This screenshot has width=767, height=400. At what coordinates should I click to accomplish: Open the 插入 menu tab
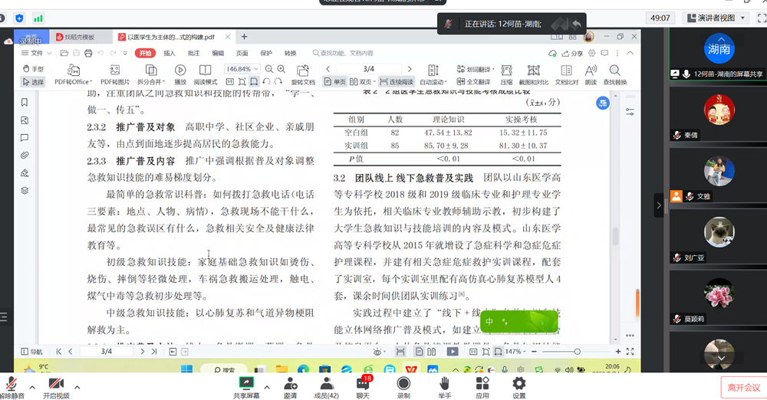coord(169,53)
